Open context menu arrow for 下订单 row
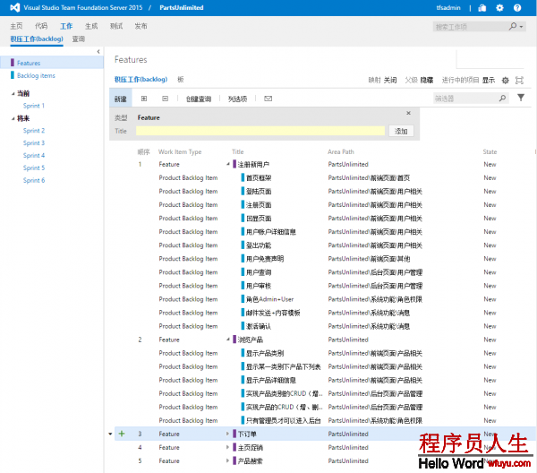 (x=110, y=434)
